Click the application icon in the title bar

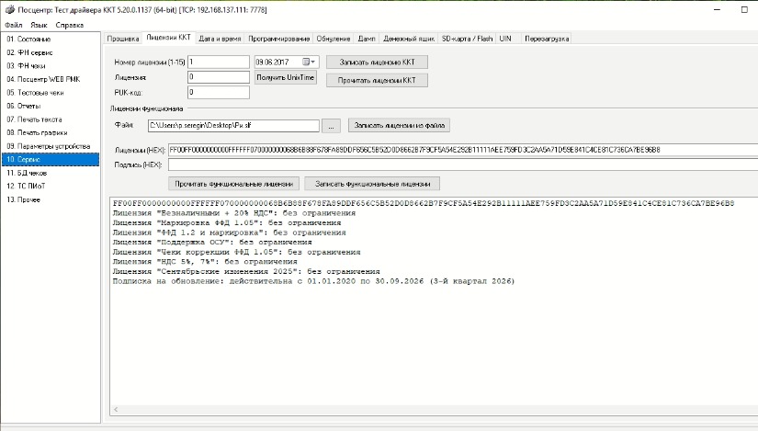tap(10, 9)
